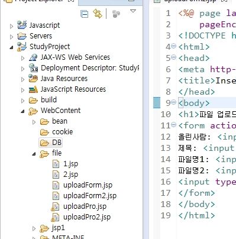The height and width of the screenshot is (239, 236).
Task: Click the 1.jsp file icon
Action: click(x=56, y=164)
